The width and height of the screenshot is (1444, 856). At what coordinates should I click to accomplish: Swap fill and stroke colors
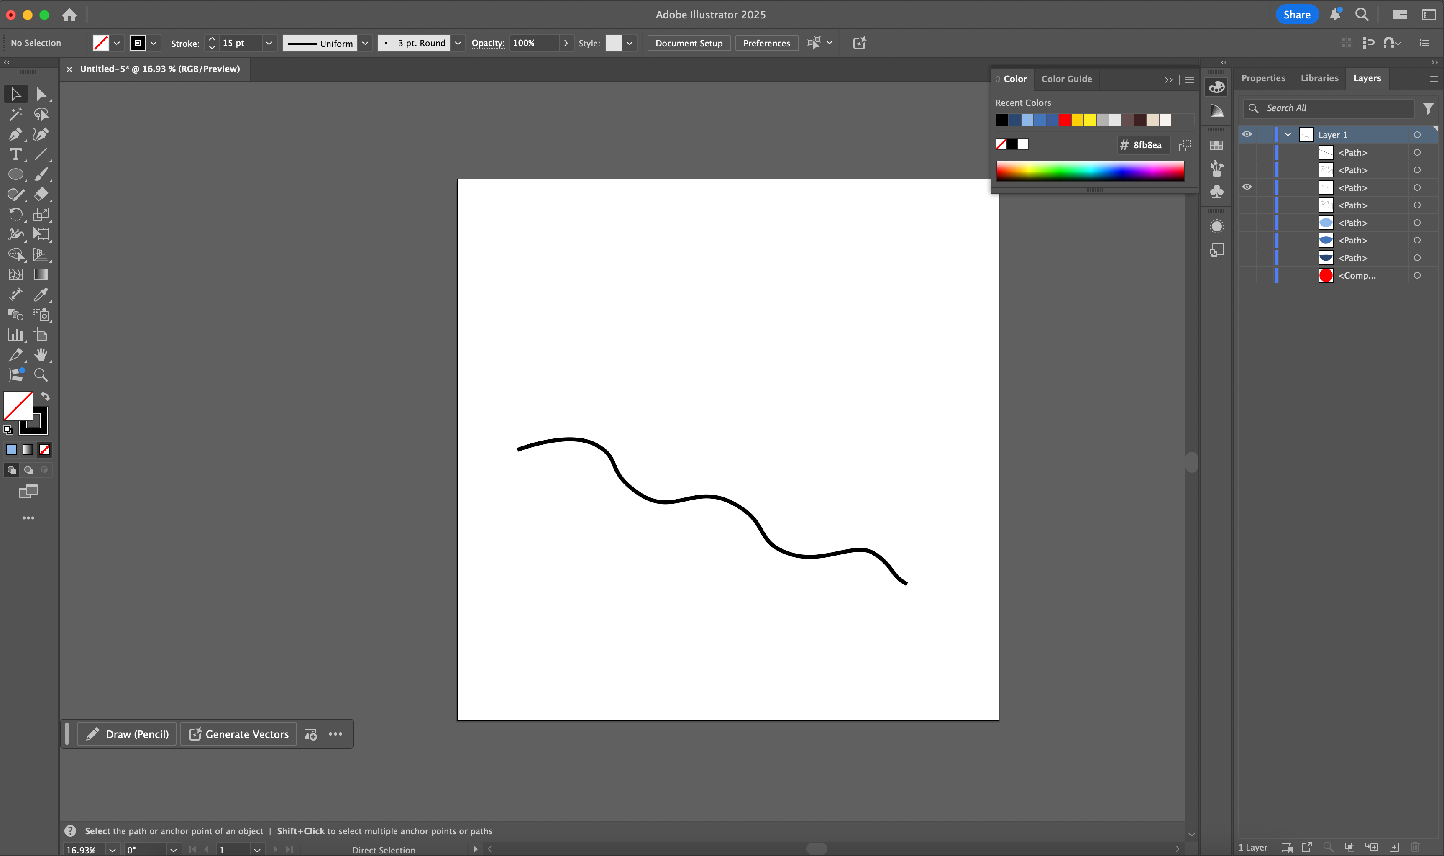tap(45, 396)
